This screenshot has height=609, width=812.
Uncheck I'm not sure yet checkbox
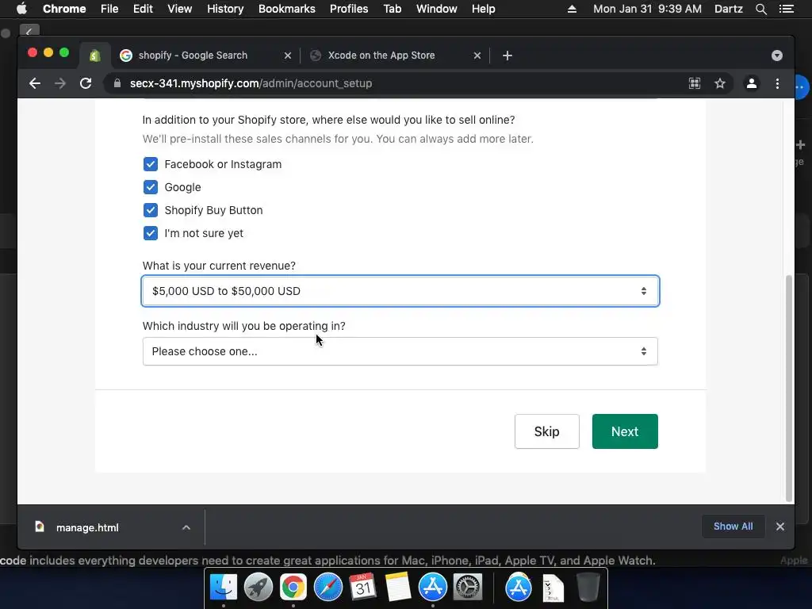click(x=150, y=233)
